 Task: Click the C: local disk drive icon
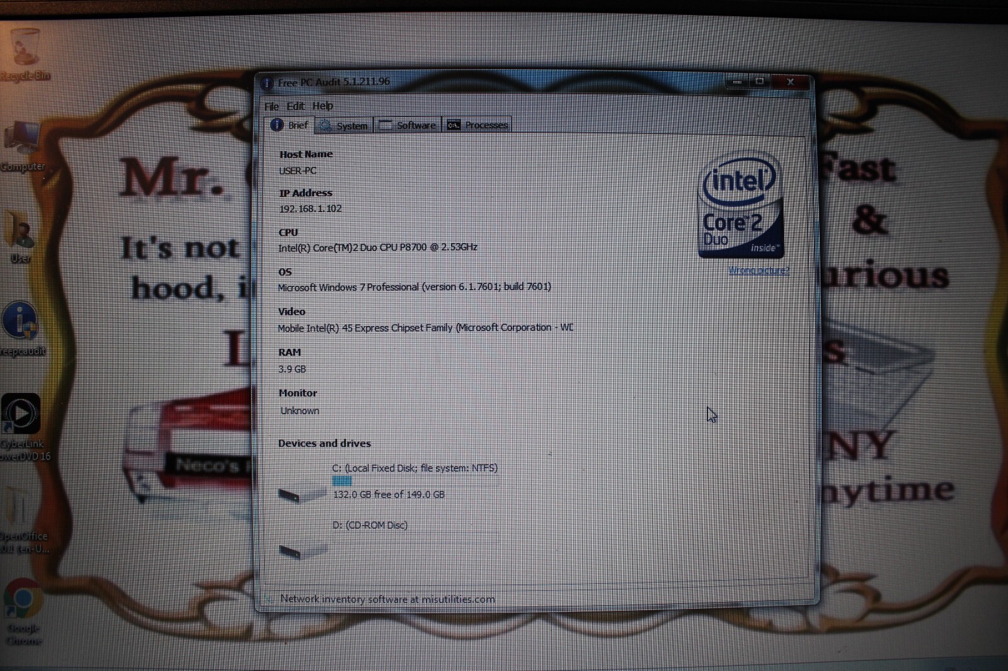point(302,493)
